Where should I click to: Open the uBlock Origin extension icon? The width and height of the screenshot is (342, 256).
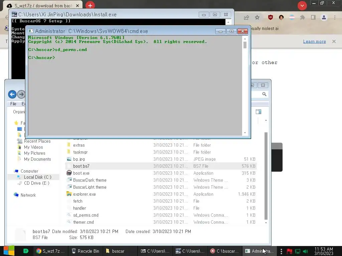tap(271, 17)
